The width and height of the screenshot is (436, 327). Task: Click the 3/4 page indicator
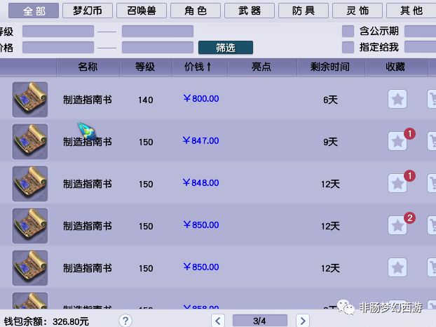tap(260, 321)
